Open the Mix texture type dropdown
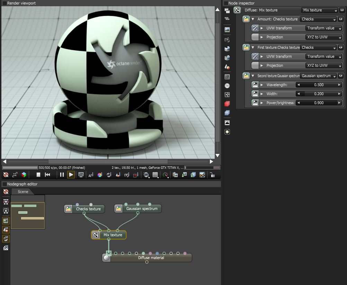The image size is (347, 285). [319, 10]
